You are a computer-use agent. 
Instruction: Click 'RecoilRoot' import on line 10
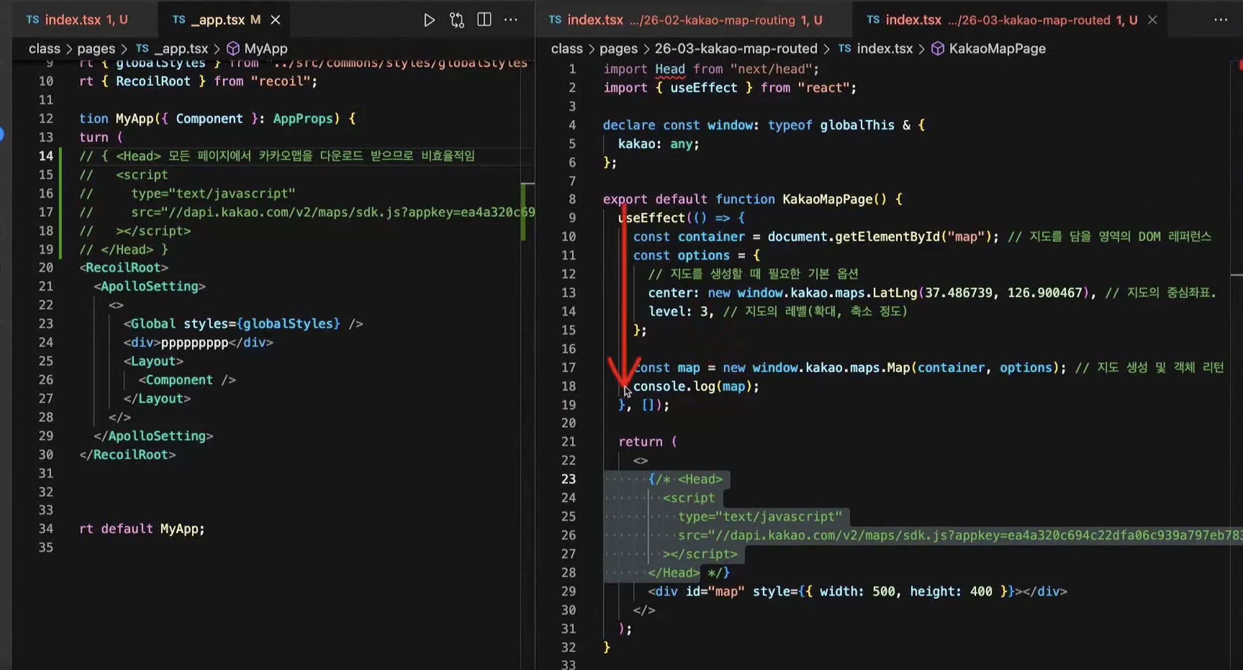click(x=153, y=81)
